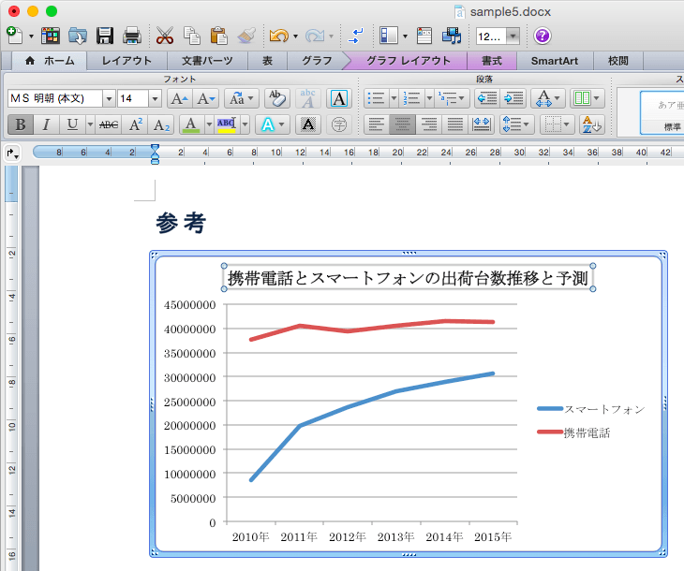Toggle strikethrough formatting
Image resolution: width=684 pixels, height=571 pixels.
(108, 124)
